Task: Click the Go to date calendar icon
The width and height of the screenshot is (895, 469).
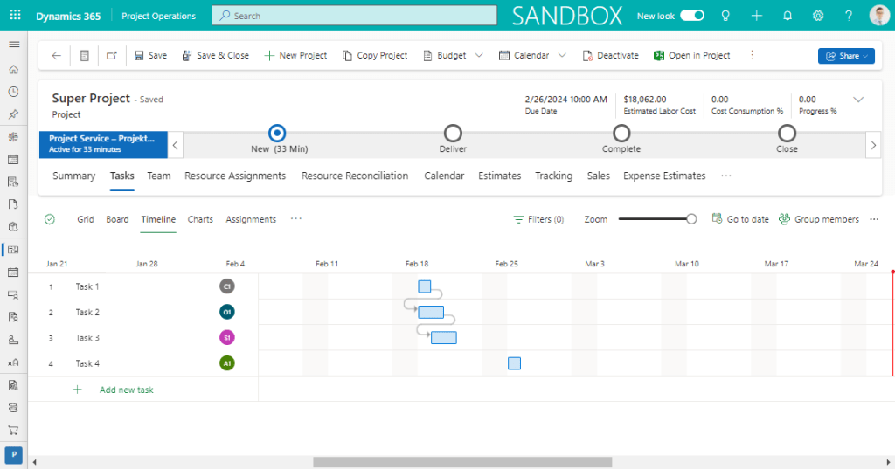Action: coord(717,219)
